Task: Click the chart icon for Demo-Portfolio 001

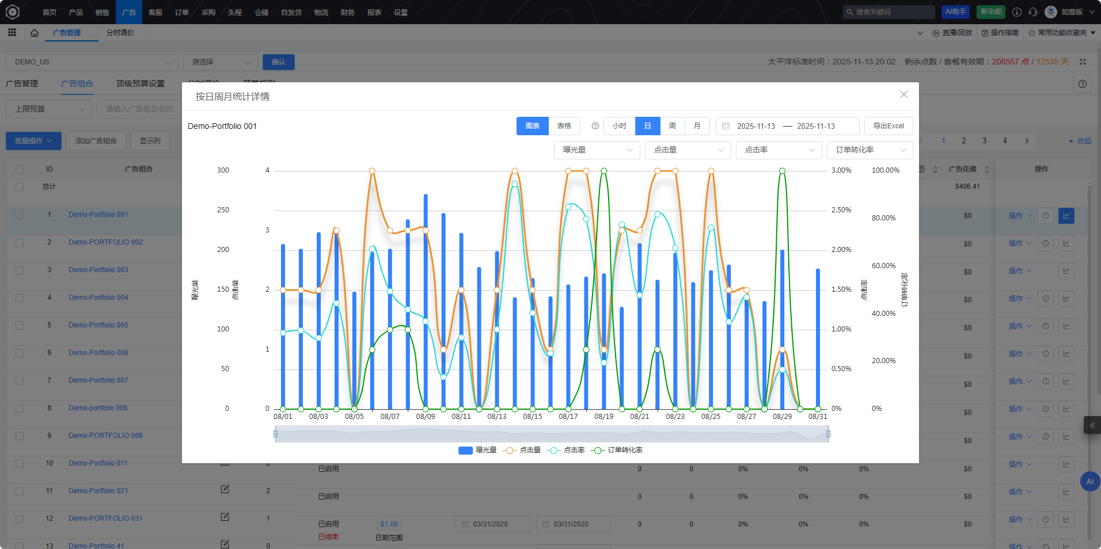Action: point(1066,216)
